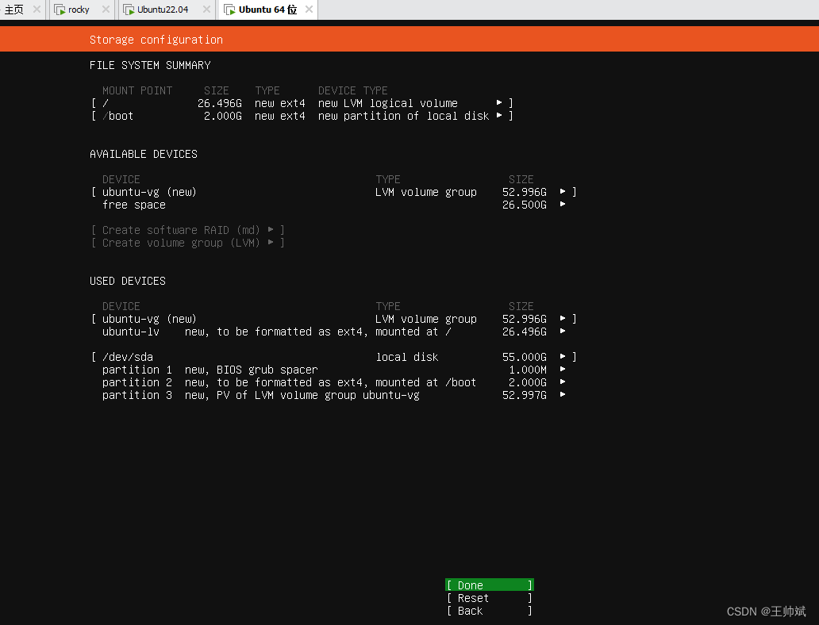
Task: Go Back to previous installer screen
Action: [x=490, y=611]
